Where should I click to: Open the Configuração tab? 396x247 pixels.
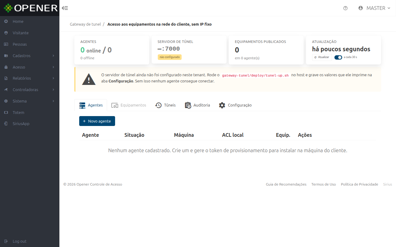tap(235, 105)
